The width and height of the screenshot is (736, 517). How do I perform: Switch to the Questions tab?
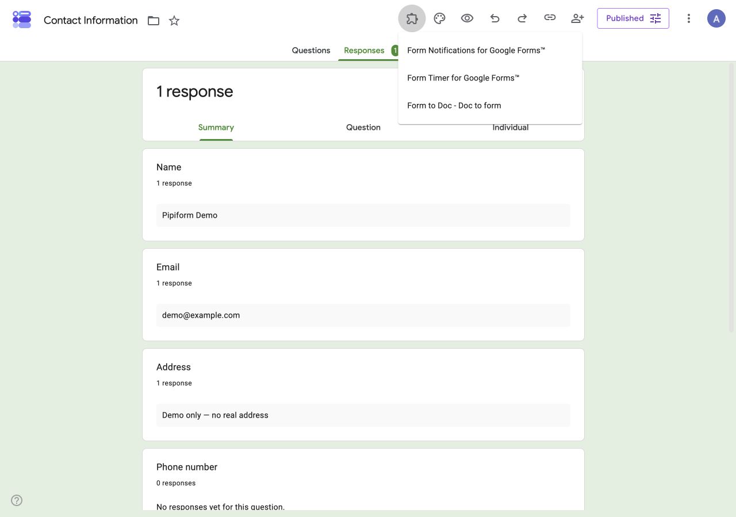point(311,51)
